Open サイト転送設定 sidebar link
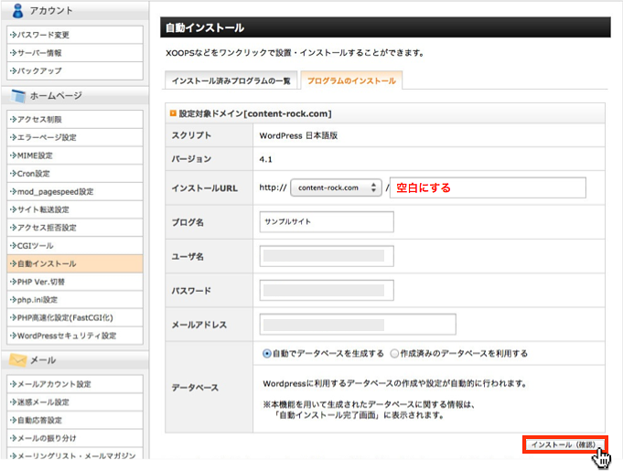623x471 pixels. 75,209
